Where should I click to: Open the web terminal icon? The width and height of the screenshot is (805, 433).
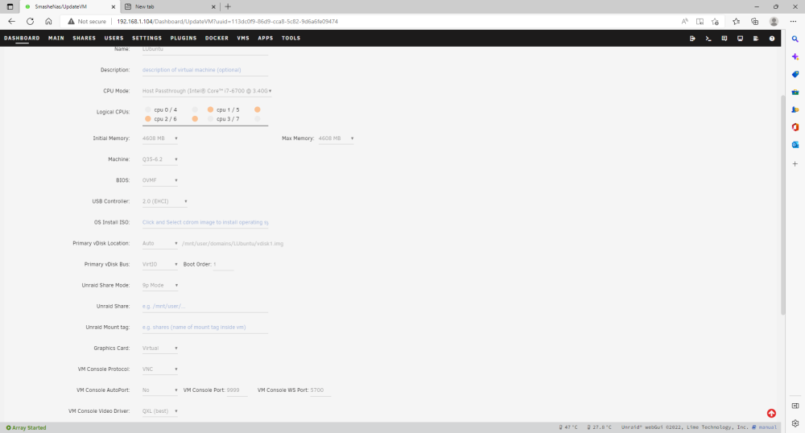[x=708, y=39]
